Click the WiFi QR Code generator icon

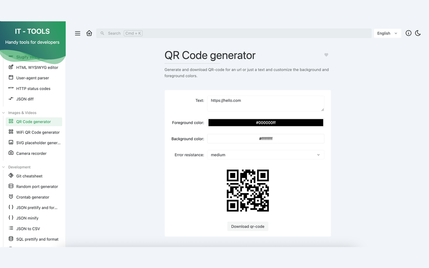tap(11, 132)
